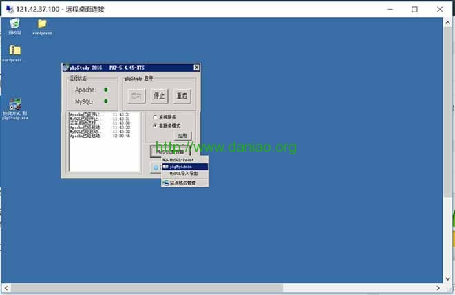The height and width of the screenshot is (295, 455).
Task: Click the 停止 stop button
Action: (x=159, y=96)
